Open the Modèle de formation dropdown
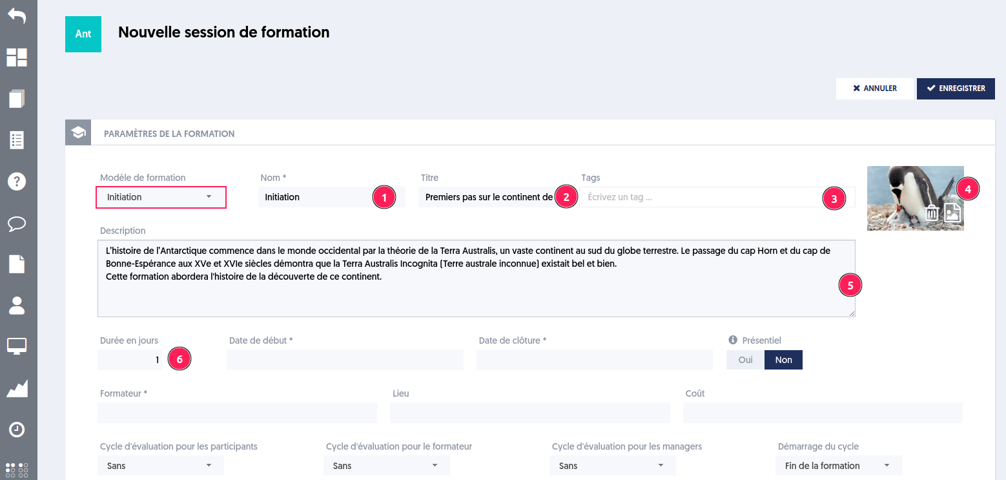The image size is (1006, 480). (161, 197)
